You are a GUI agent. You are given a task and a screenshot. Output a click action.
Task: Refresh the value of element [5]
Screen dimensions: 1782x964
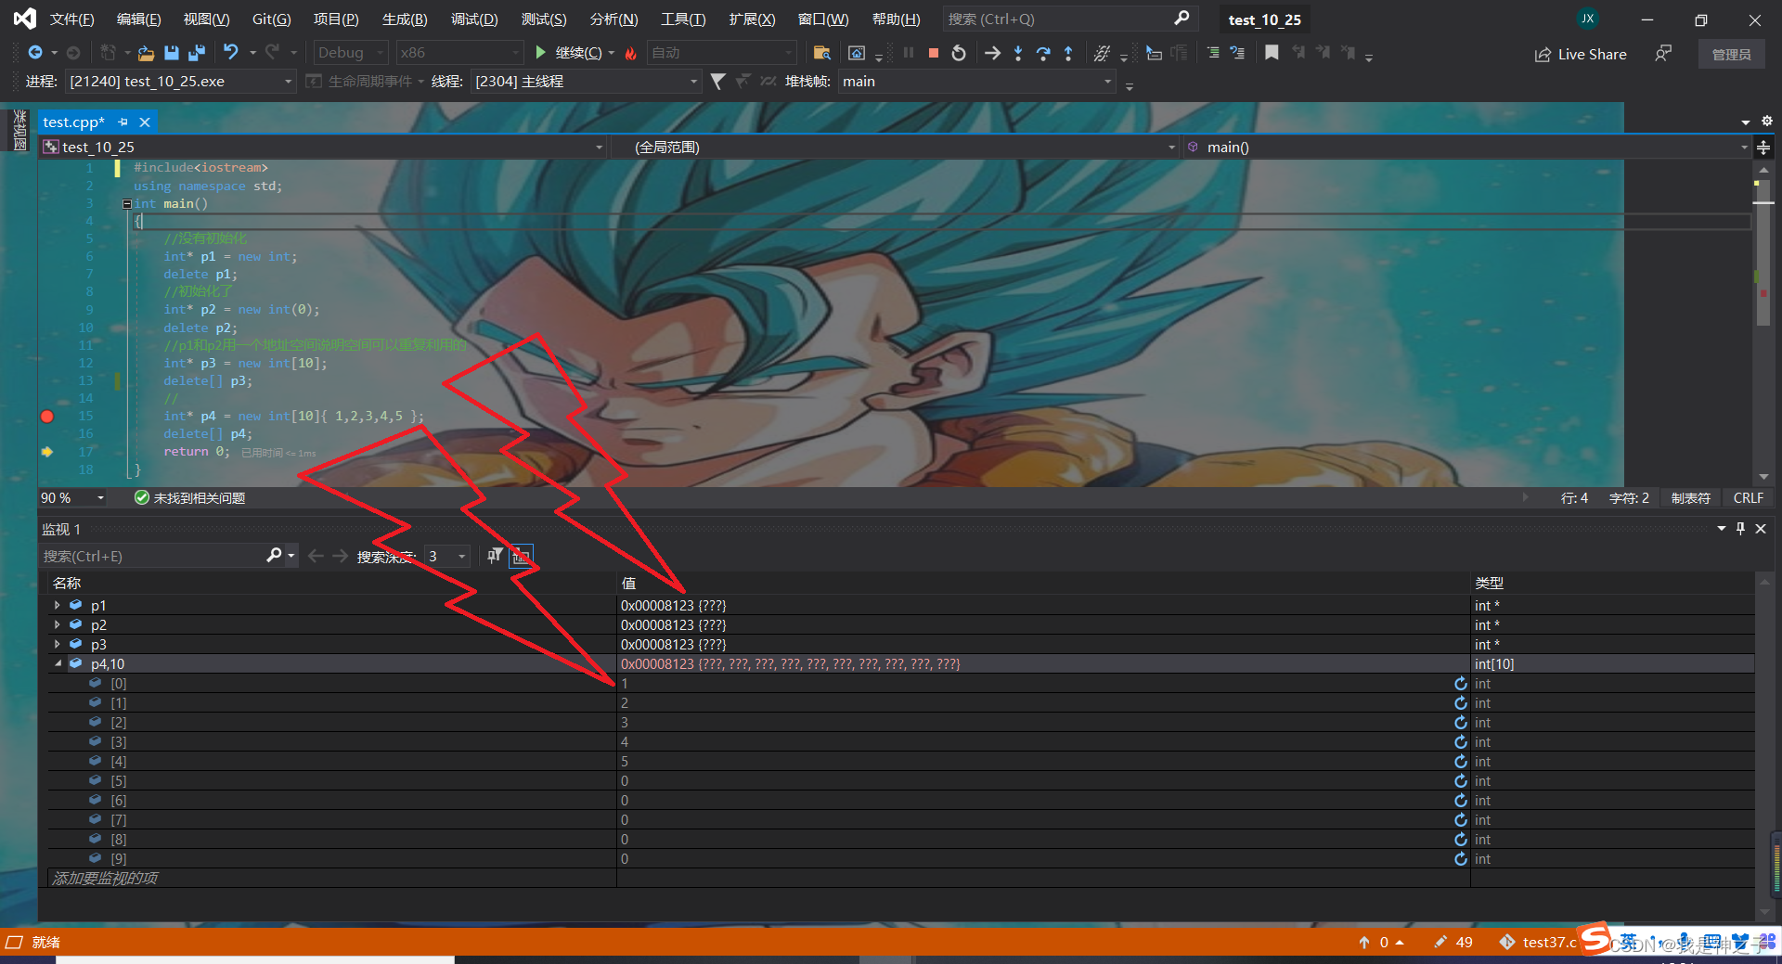[1460, 781]
